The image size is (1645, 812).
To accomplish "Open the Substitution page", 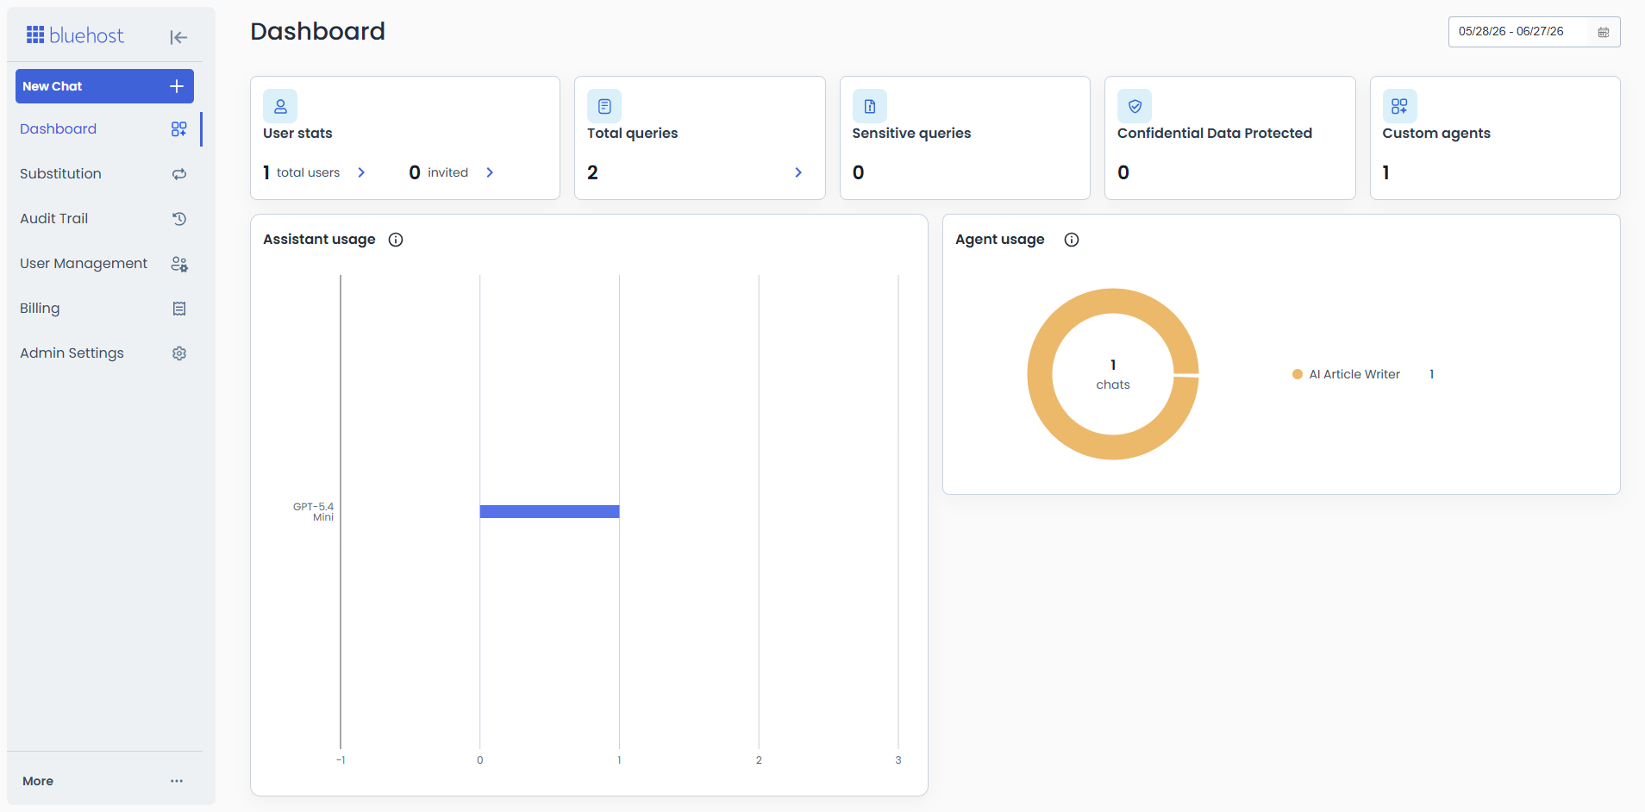I will 104,174.
